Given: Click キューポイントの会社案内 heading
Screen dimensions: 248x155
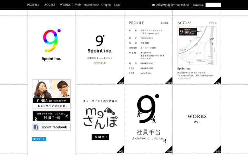Looking at the screenshot, I should (x=100, y=101).
